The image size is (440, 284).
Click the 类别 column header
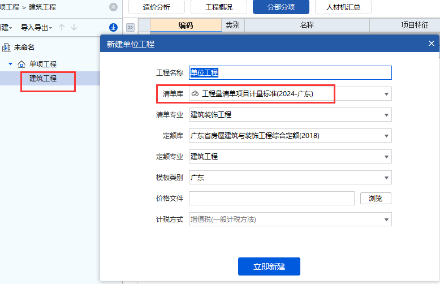coord(233,25)
